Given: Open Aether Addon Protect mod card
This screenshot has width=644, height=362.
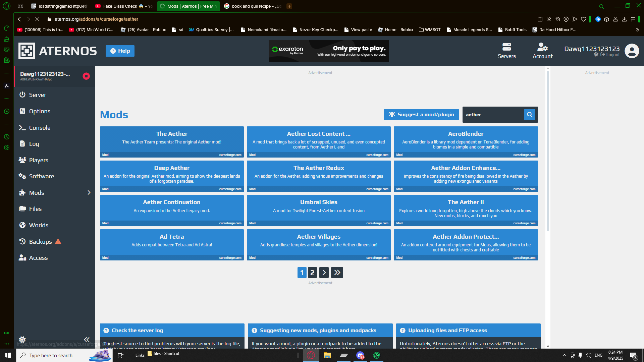Looking at the screenshot, I should [466, 245].
